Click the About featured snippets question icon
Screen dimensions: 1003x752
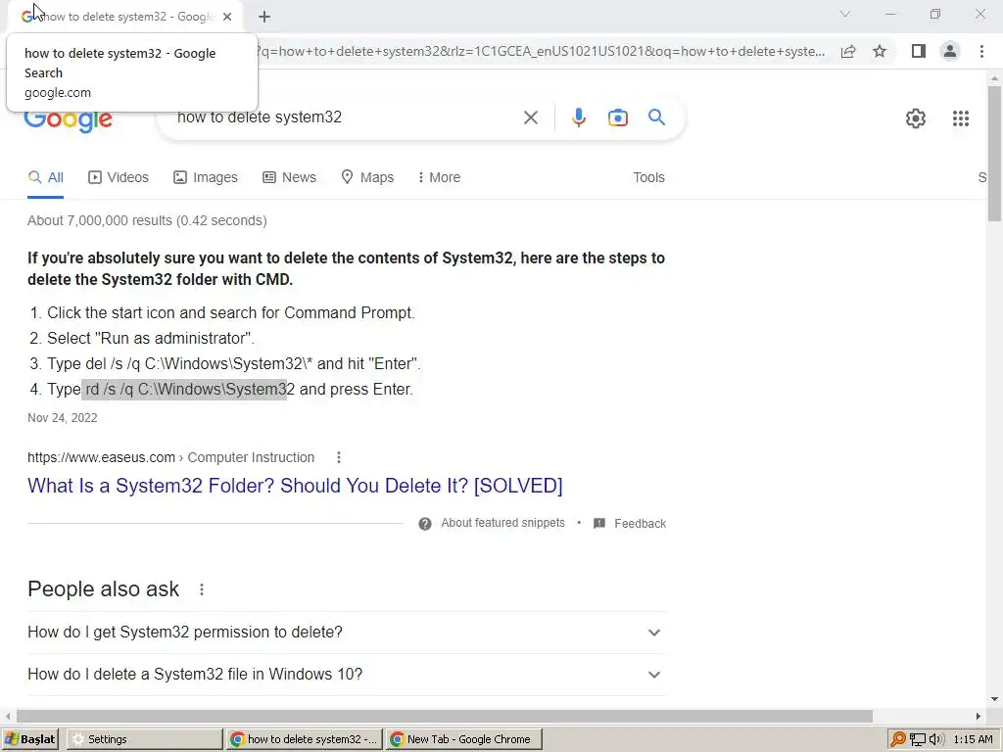[425, 524]
